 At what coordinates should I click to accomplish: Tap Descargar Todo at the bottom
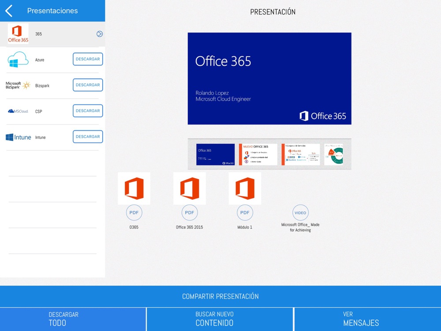coord(73,319)
